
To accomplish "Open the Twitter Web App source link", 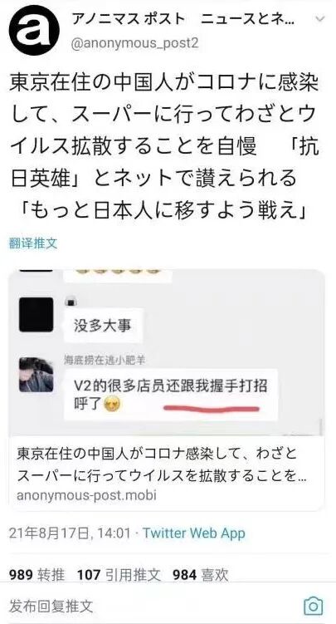I will point(194,533).
